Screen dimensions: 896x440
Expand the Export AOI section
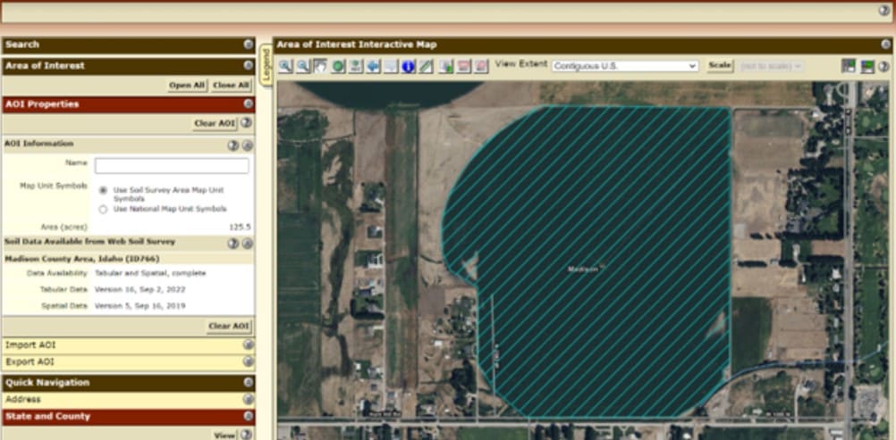(x=248, y=361)
